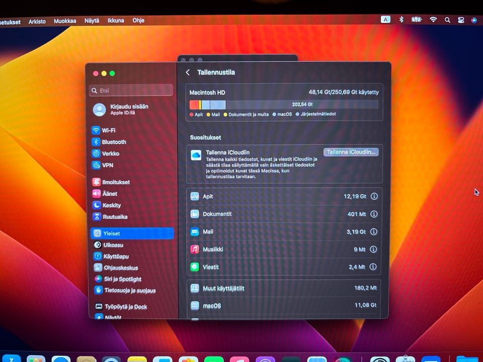This screenshot has height=362, width=483.
Task: Click the input source A icon
Action: (x=386, y=20)
